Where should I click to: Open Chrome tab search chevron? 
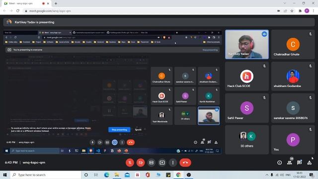coord(285,3)
